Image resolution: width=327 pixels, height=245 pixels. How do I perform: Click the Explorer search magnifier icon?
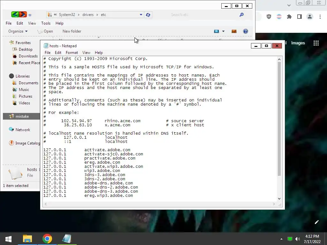coord(241,15)
